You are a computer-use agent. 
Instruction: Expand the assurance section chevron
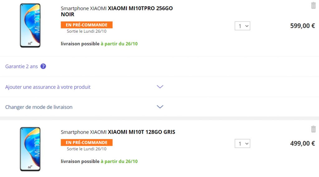[160, 87]
